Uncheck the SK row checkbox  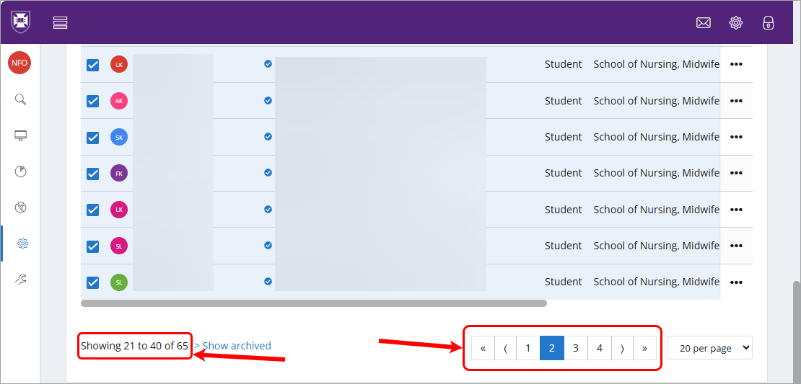pos(92,137)
